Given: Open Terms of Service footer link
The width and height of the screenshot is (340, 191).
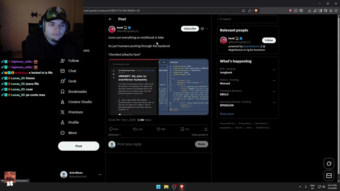Looking at the screenshot, I should (x=227, y=124).
